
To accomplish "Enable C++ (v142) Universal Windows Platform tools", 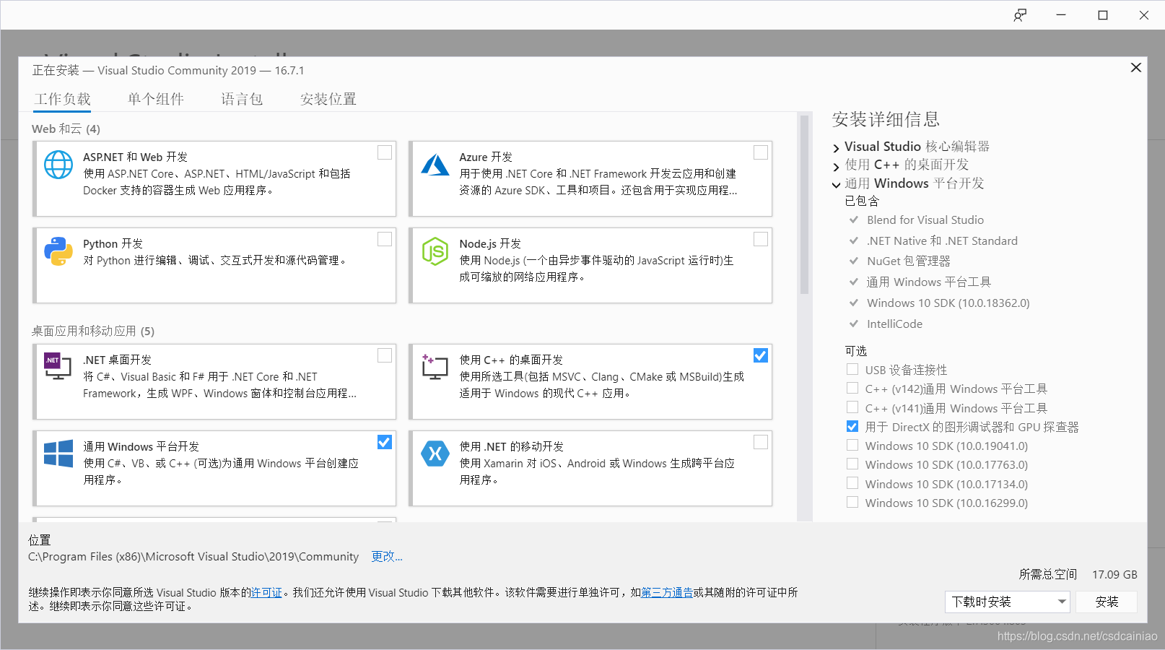I will [852, 388].
